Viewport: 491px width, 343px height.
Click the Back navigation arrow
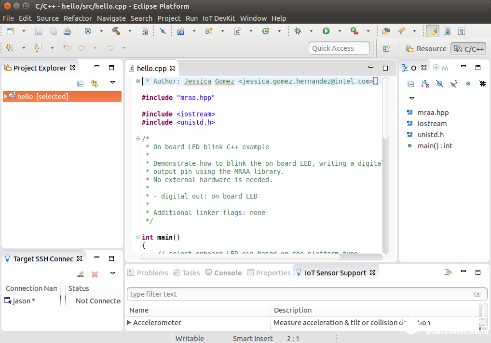(x=82, y=48)
